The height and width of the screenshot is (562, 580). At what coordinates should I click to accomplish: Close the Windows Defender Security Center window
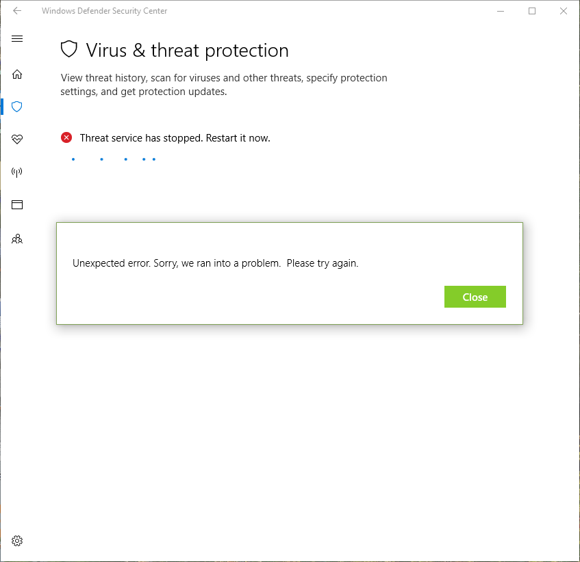563,11
